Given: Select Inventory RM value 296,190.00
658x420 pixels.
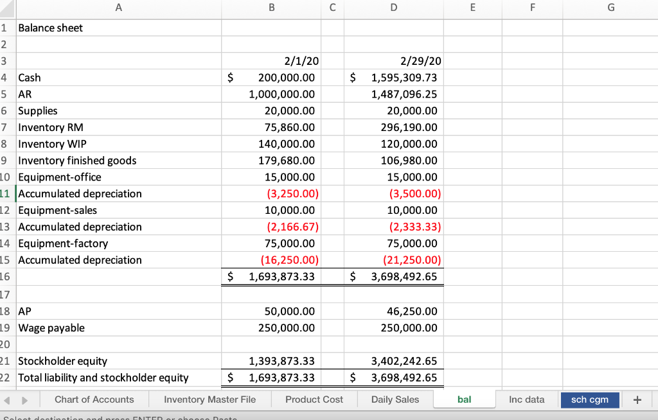Looking at the screenshot, I should (394, 127).
